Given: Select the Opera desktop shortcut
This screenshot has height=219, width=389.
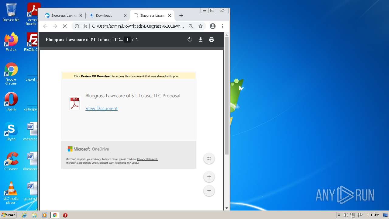Looking at the screenshot, I should 11,102.
